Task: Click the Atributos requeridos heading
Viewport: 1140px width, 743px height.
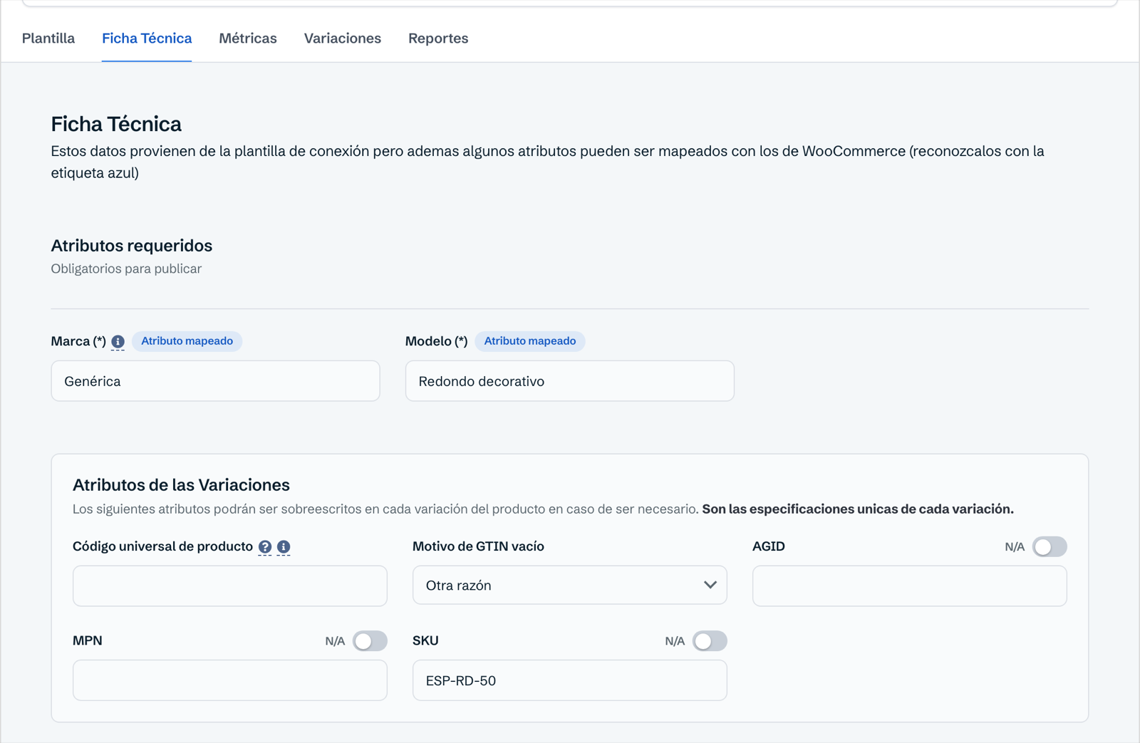Action: coord(132,246)
